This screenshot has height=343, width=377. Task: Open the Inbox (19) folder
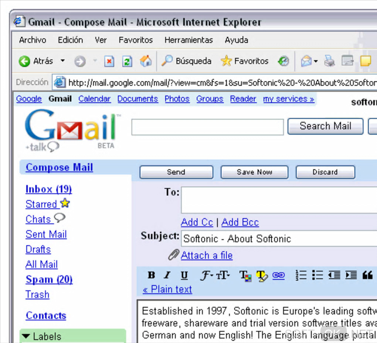(48, 189)
